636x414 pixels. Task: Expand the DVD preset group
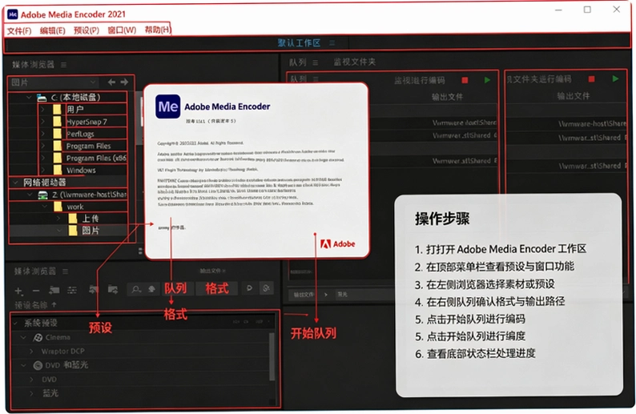[31, 380]
